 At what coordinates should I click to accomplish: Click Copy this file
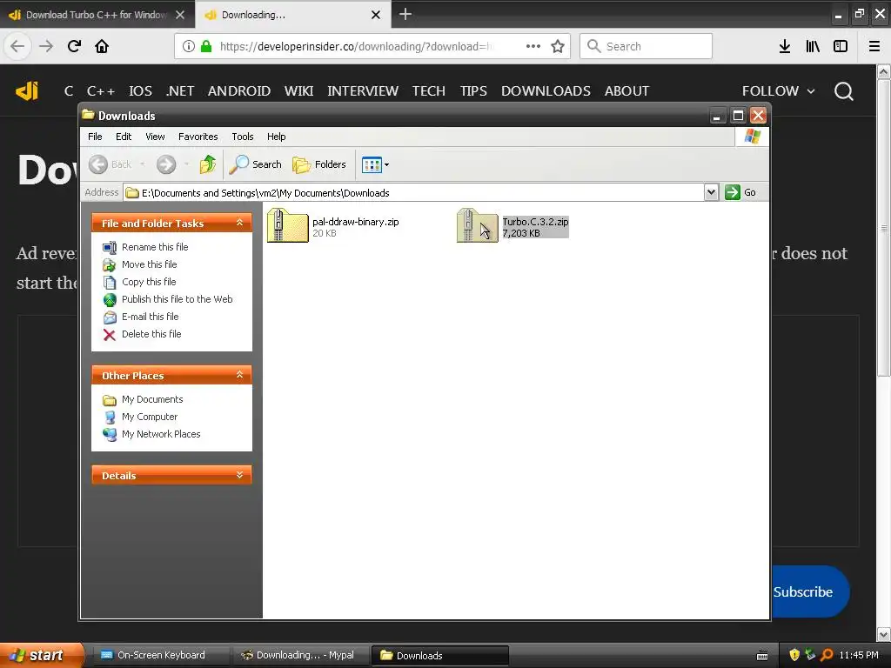(140, 282)
